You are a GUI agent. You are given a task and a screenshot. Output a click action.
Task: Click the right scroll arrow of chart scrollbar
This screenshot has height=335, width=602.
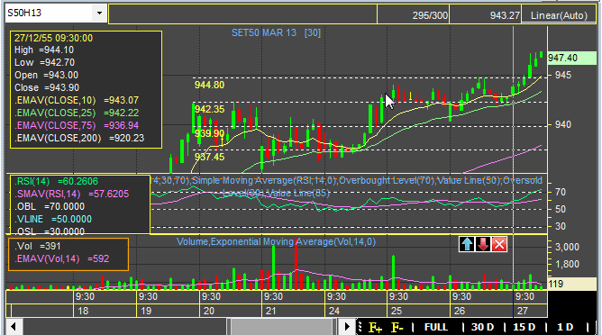[x=347, y=327]
